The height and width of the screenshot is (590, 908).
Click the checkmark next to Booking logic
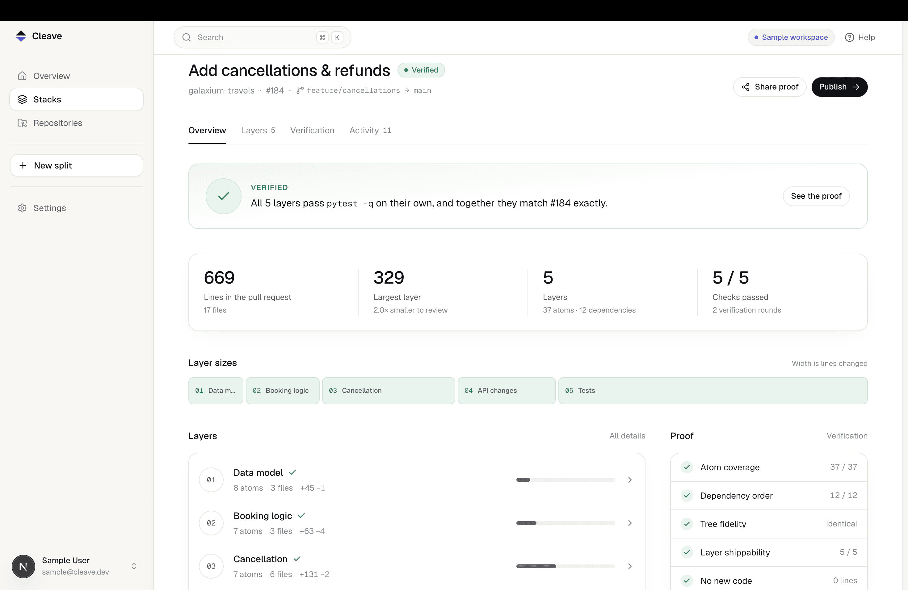click(301, 515)
